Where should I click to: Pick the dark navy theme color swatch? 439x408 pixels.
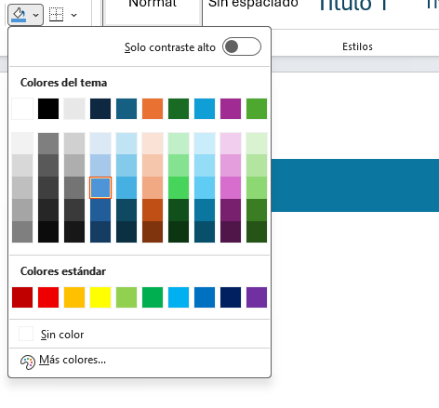coord(100,109)
